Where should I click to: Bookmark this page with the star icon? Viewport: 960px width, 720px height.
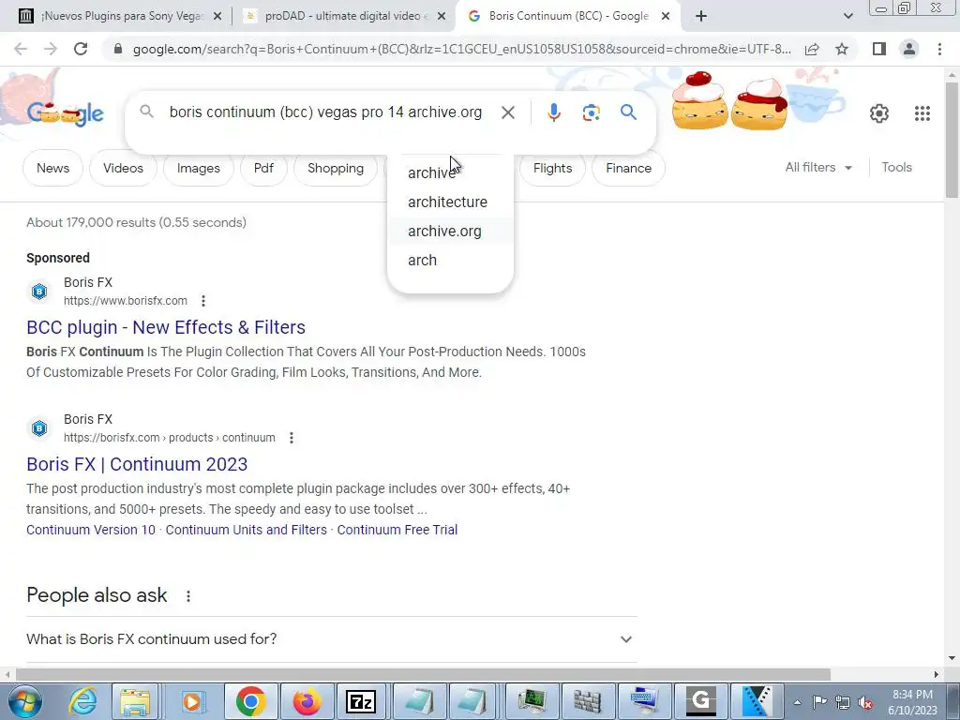pyautogui.click(x=842, y=49)
